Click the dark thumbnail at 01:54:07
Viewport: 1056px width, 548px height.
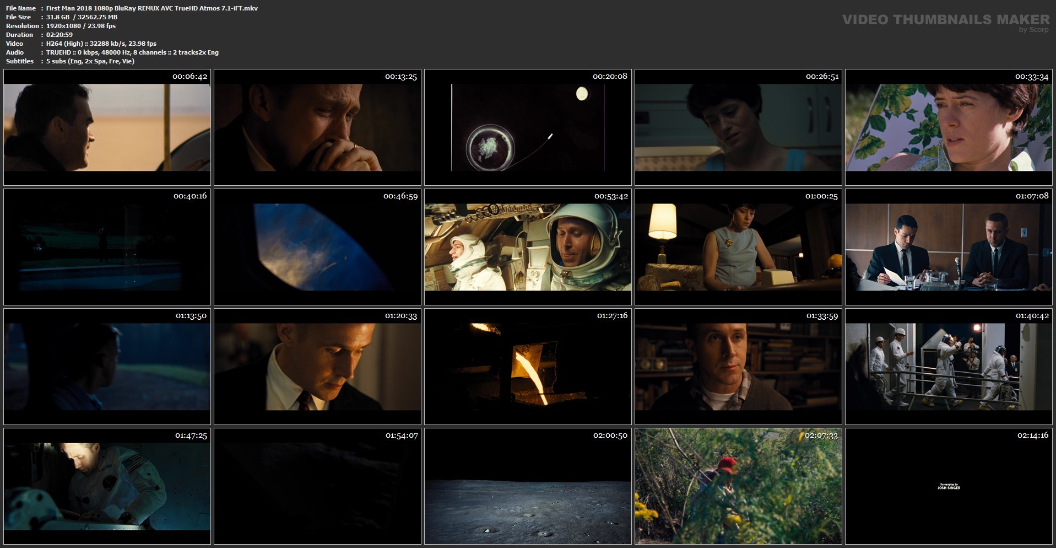click(x=317, y=486)
